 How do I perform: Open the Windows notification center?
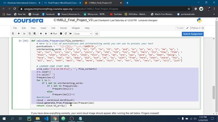coord(212,119)
